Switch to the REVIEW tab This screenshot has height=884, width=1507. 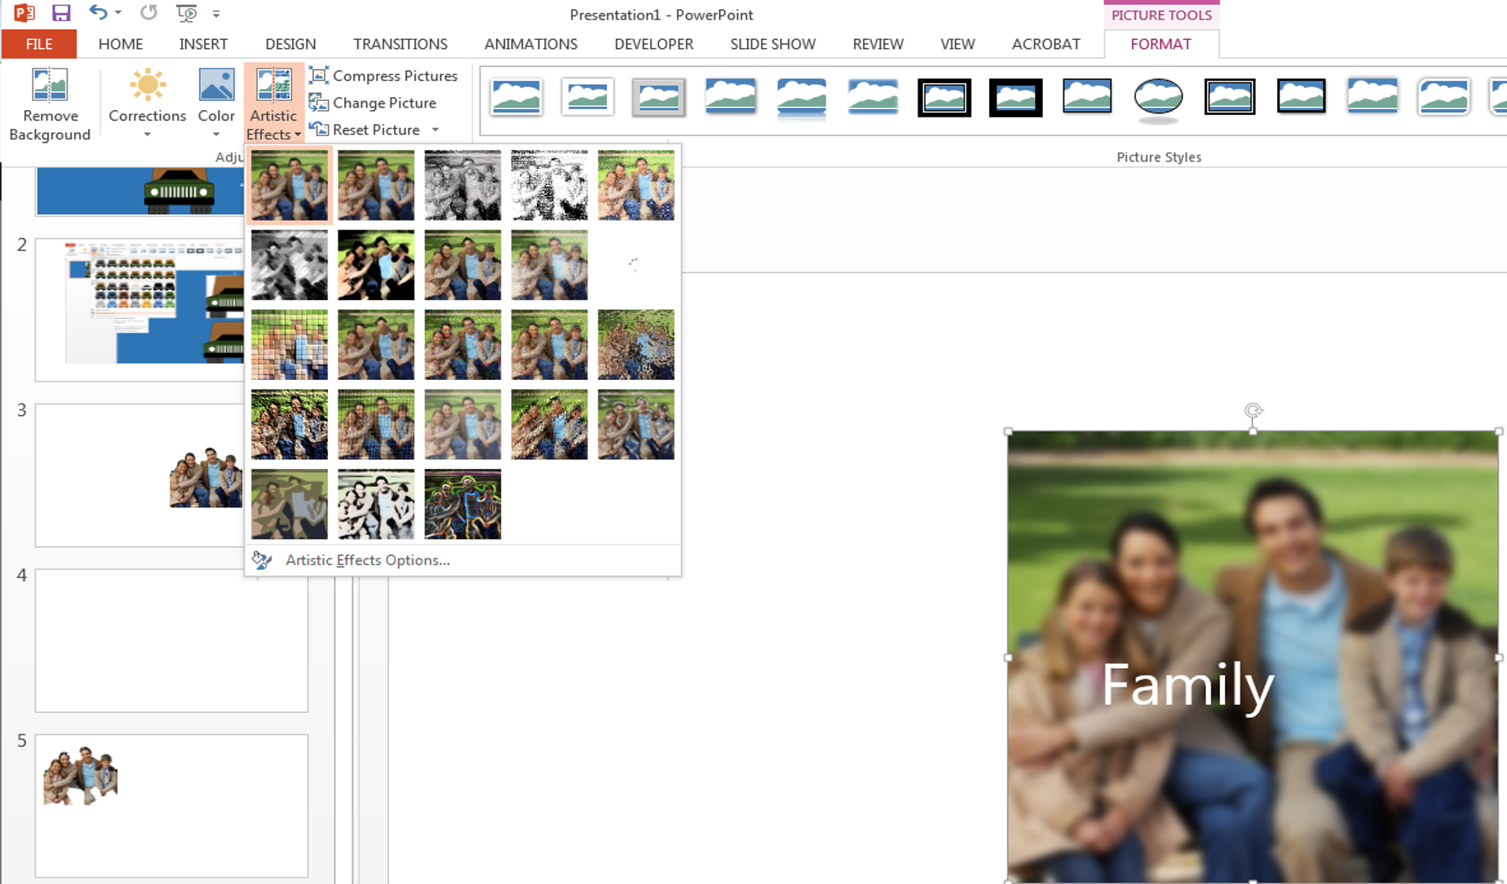click(x=878, y=44)
